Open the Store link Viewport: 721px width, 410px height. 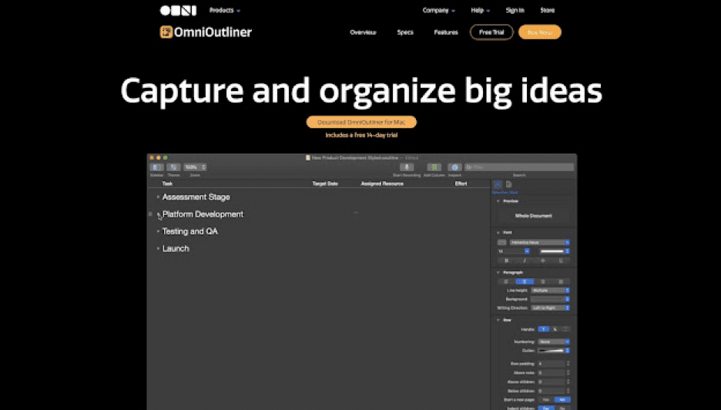tap(547, 10)
